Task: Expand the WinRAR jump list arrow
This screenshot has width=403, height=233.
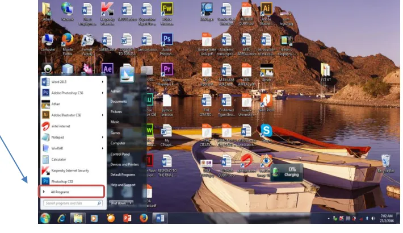Action: [x=103, y=148]
